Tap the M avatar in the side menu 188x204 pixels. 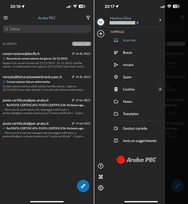pyautogui.click(x=101, y=22)
